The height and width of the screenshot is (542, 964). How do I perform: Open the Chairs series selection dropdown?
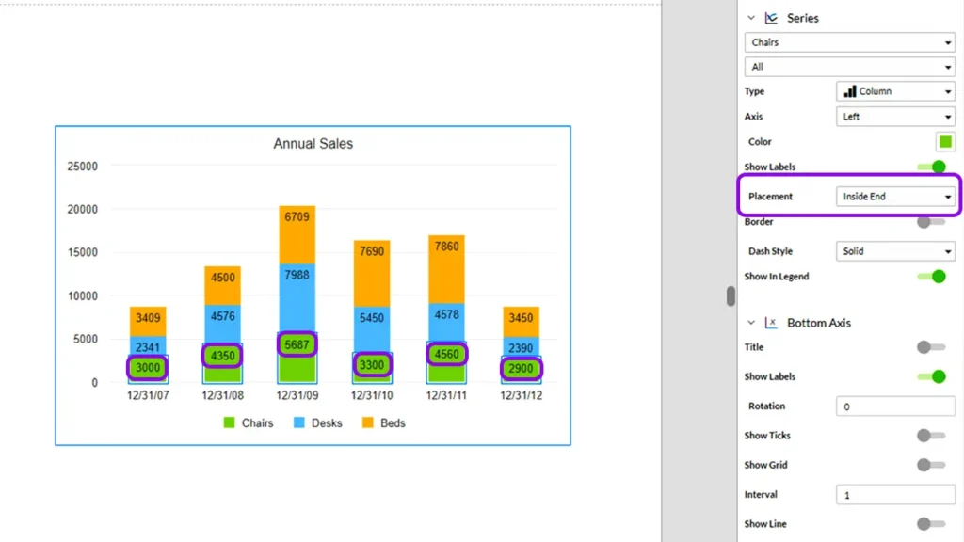coord(849,42)
